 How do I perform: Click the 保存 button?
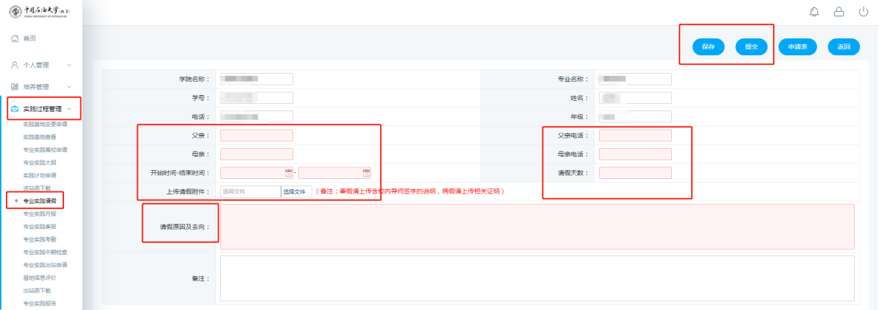(708, 46)
